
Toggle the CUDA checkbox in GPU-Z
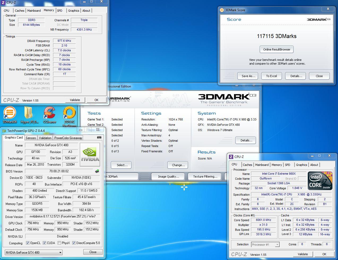coord(45,243)
